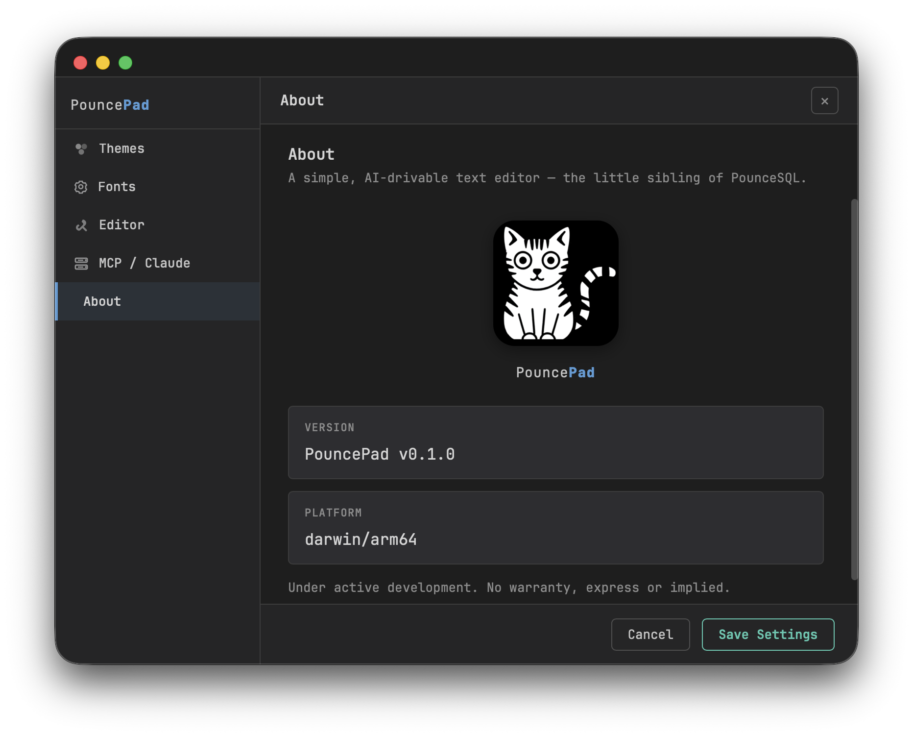This screenshot has width=913, height=737.
Task: Click the "A simple, AI-drivable text editor" description
Action: (547, 178)
